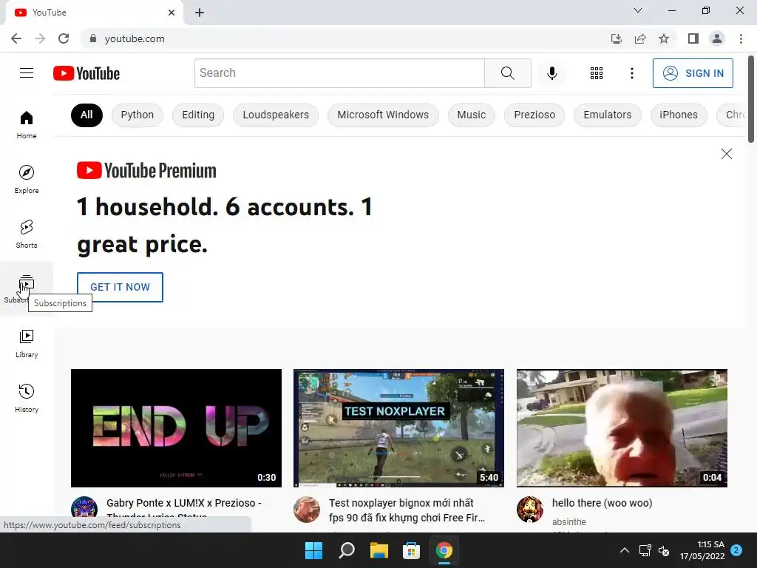The height and width of the screenshot is (568, 757).
Task: Select the Loudspeakers filter chip
Action: (x=276, y=115)
